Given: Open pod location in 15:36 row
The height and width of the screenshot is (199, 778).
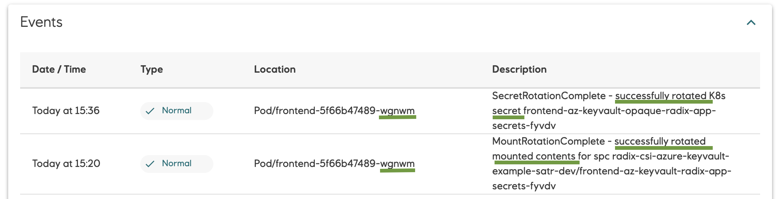Looking at the screenshot, I should (334, 111).
